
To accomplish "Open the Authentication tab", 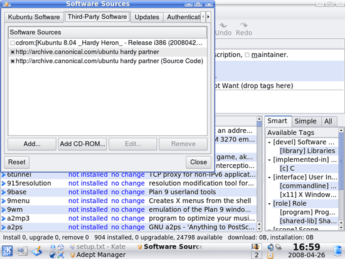I will (183, 17).
